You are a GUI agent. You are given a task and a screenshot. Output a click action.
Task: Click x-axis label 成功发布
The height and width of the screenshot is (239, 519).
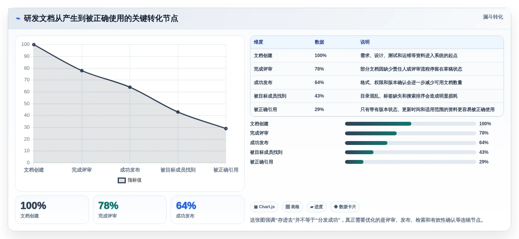(130, 170)
